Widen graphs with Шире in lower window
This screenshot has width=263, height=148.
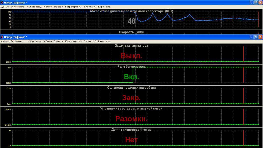(x=101, y=41)
